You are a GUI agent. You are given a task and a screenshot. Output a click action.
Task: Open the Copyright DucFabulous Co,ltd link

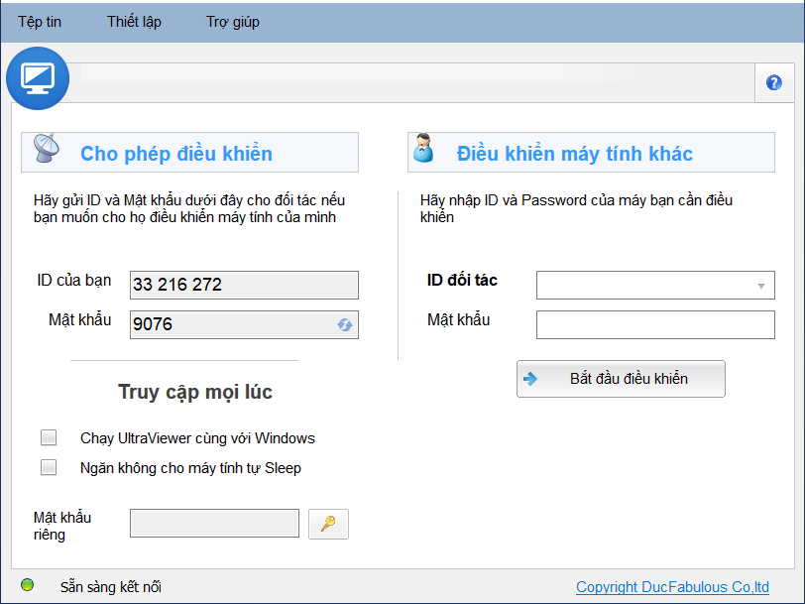pos(672,586)
